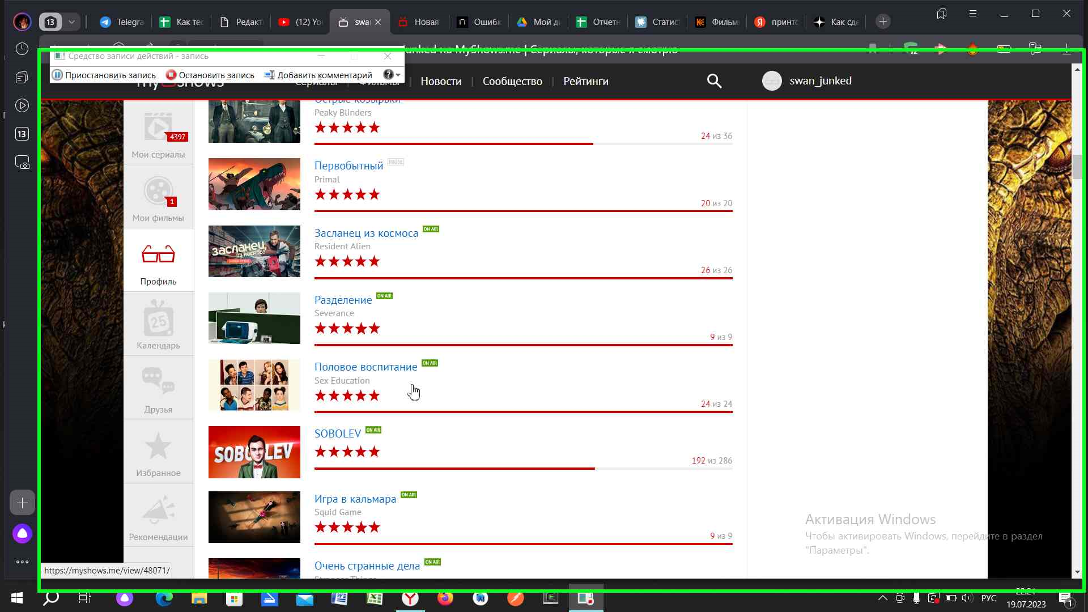Click the tab group 13 badge
The width and height of the screenshot is (1088, 612).
click(50, 22)
